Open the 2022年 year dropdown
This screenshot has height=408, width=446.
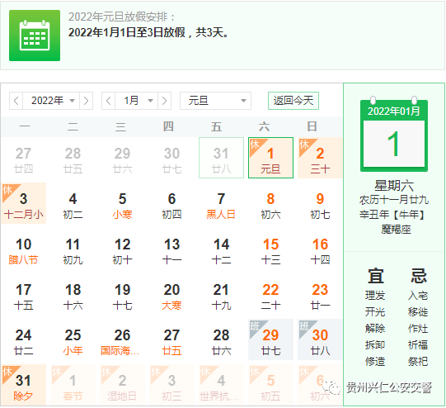pos(51,101)
